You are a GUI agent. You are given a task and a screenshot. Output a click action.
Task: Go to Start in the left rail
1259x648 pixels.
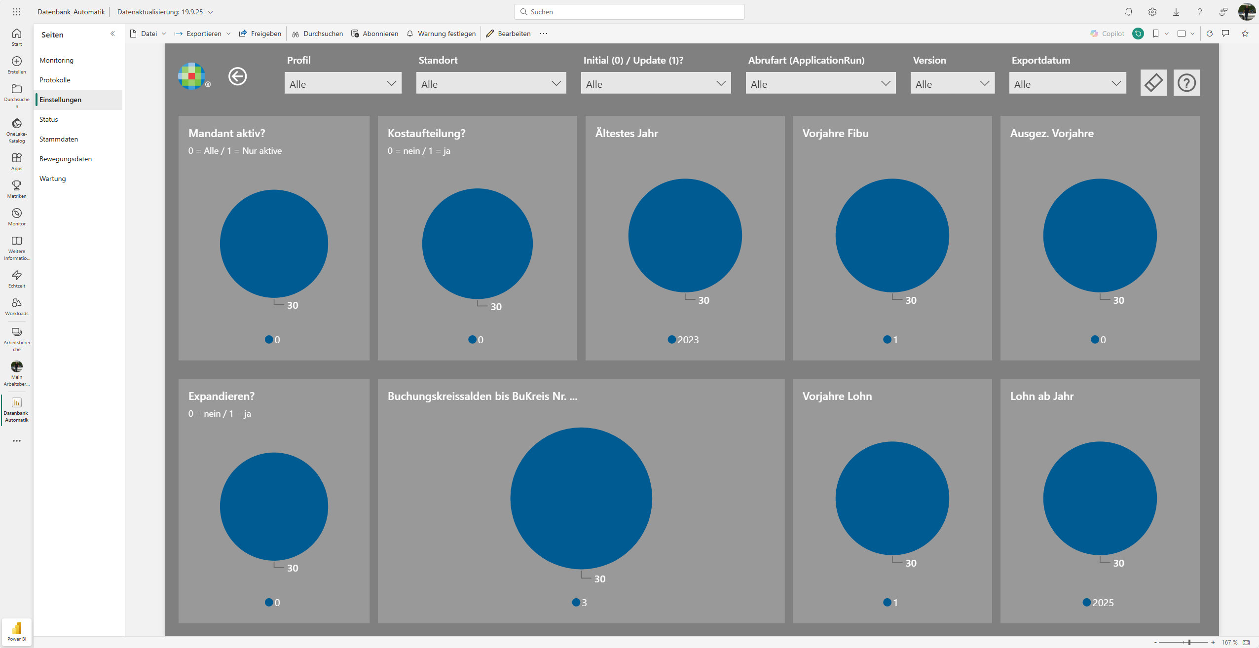(x=17, y=37)
